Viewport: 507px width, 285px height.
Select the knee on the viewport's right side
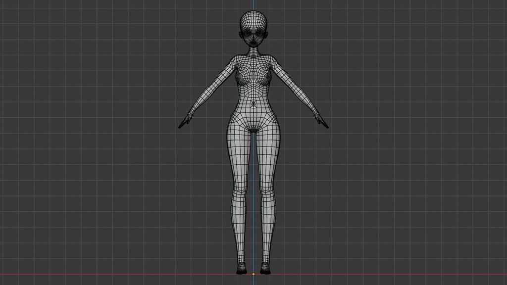click(269, 190)
